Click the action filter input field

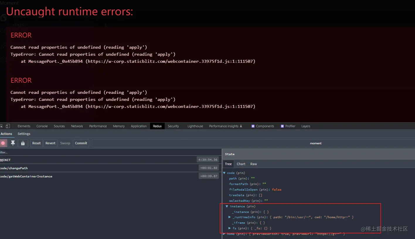click(111, 152)
